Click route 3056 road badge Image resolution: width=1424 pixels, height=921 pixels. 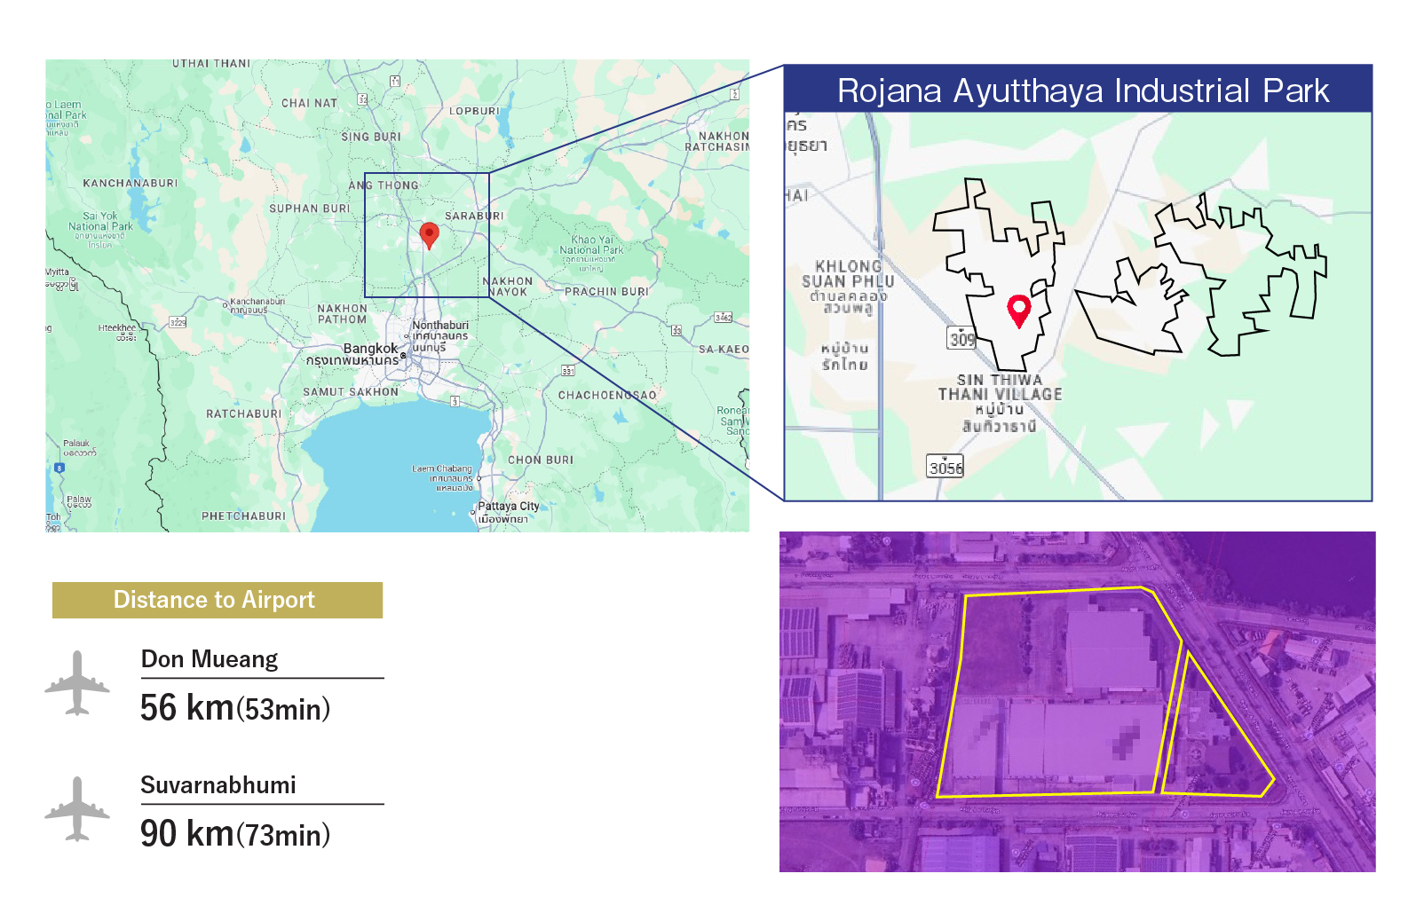tap(945, 467)
